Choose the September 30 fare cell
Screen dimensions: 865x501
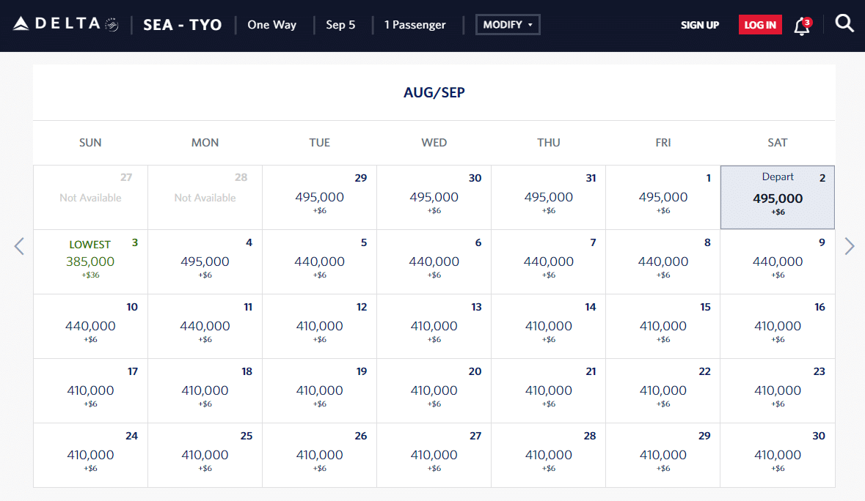pos(778,455)
